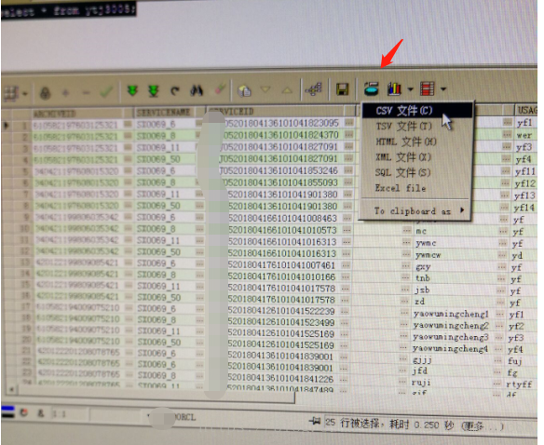544x445 pixels.
Task: Click the binoculars find icon
Action: pos(197,91)
